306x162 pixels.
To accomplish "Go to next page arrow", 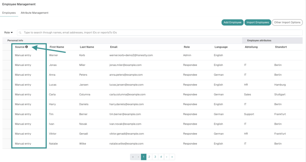I will [x=167, y=157].
